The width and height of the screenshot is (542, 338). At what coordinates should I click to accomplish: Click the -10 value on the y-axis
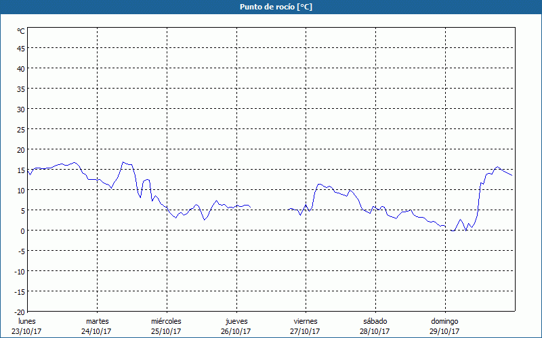(19, 271)
